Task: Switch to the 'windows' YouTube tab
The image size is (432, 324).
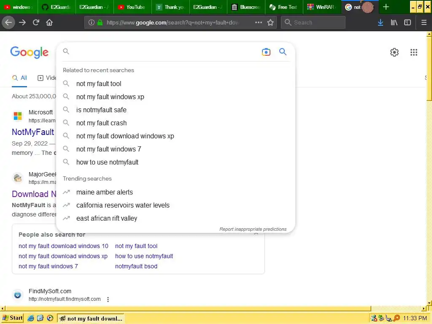Action: point(19,7)
